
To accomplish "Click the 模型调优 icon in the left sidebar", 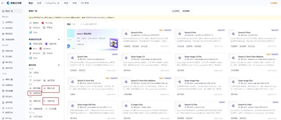I will point(3,56).
